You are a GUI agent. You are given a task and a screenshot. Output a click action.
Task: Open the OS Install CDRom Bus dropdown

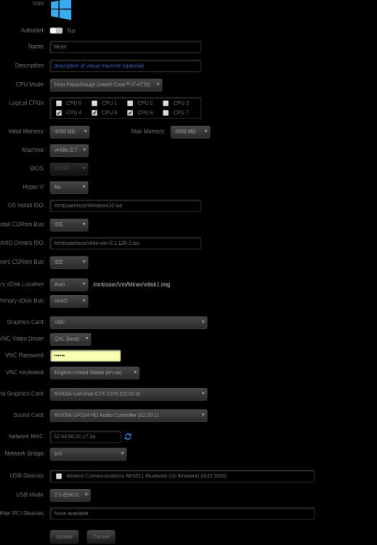(69, 225)
